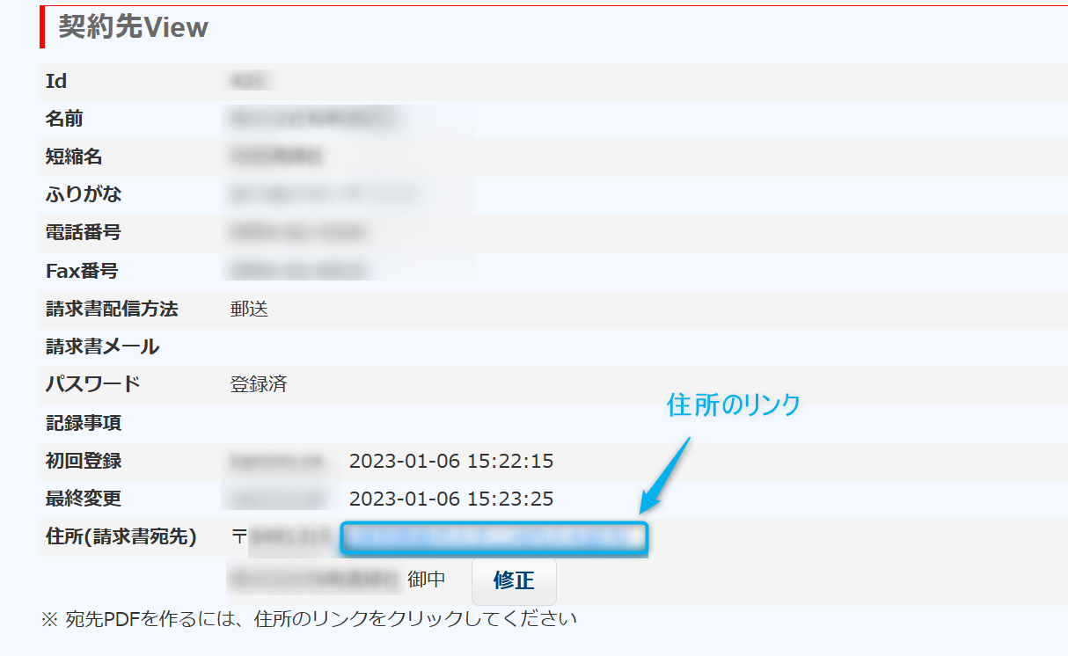This screenshot has height=656, width=1068.
Task: Click the 名前 row label
Action: click(64, 120)
